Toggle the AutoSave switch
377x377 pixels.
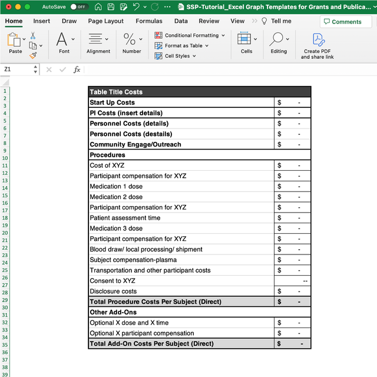coord(78,6)
